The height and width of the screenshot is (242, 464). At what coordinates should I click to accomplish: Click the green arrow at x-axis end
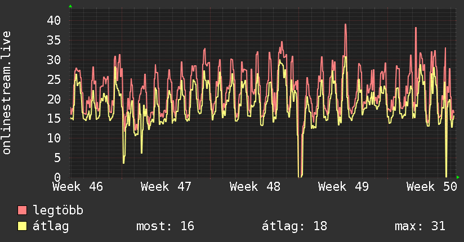tap(458, 177)
